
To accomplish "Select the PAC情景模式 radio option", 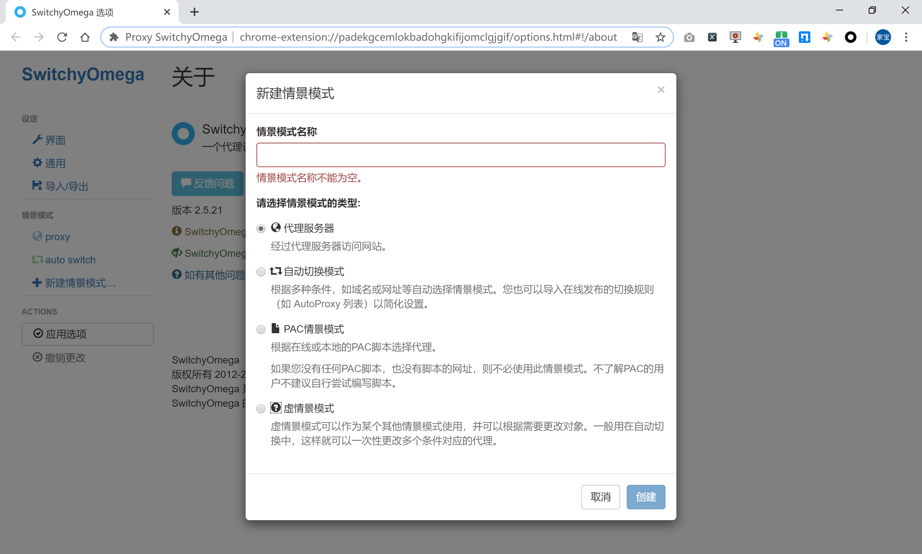I will pyautogui.click(x=261, y=329).
